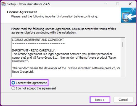The height and width of the screenshot is (106, 137).
Task: Click the license scrollbar thumb
Action: tap(123, 45)
